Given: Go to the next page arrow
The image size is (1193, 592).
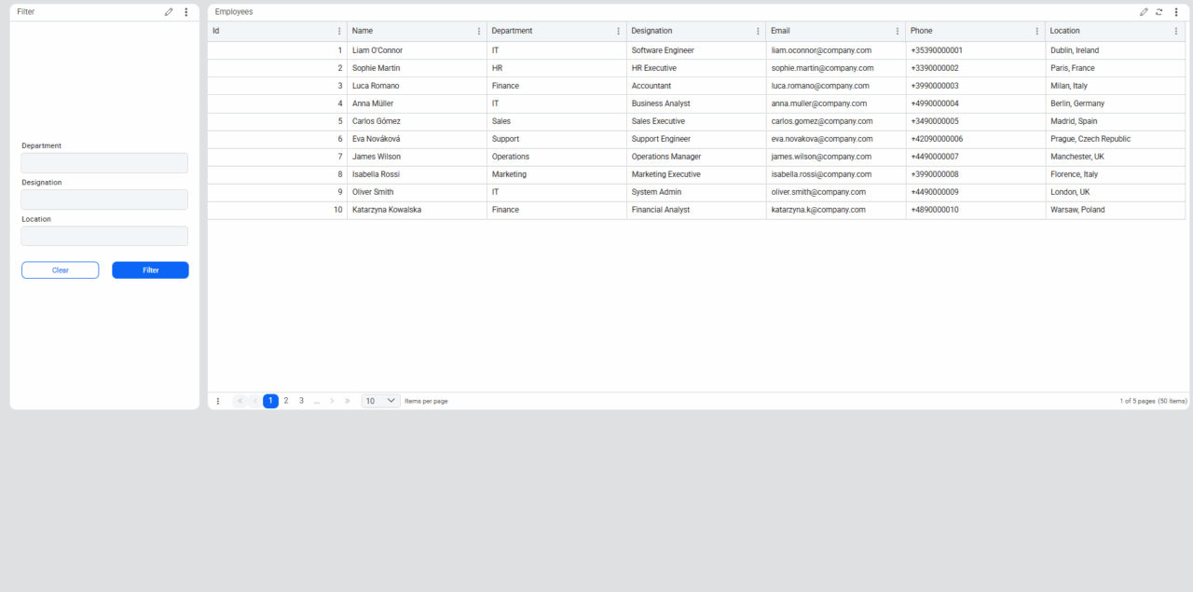Looking at the screenshot, I should (x=332, y=401).
